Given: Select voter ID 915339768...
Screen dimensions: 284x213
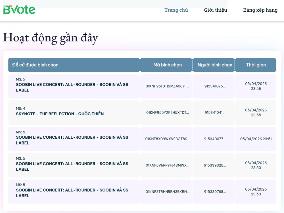Looking at the screenshot, I should (215, 192).
